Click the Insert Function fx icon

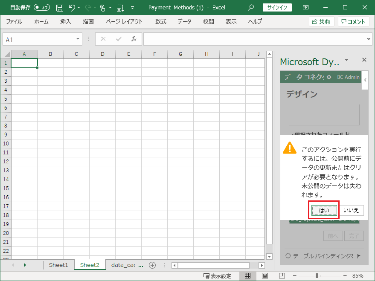pyautogui.click(x=134, y=39)
